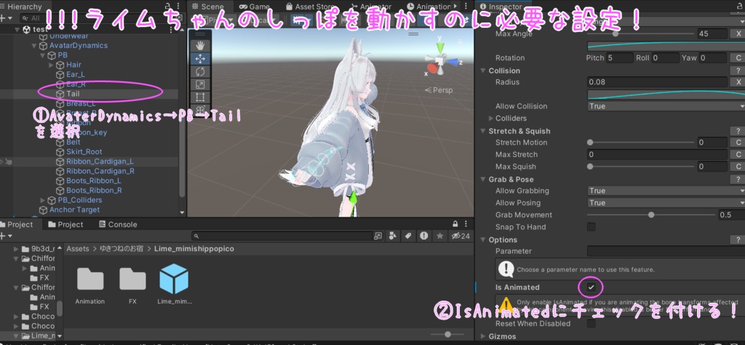Screen dimensions: 745x345
Task: Switch to the Animation tab
Action: click(429, 7)
